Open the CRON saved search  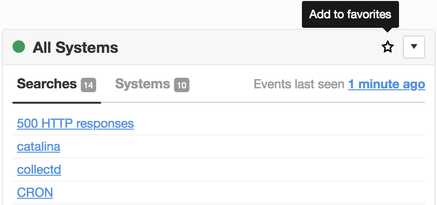click(35, 193)
